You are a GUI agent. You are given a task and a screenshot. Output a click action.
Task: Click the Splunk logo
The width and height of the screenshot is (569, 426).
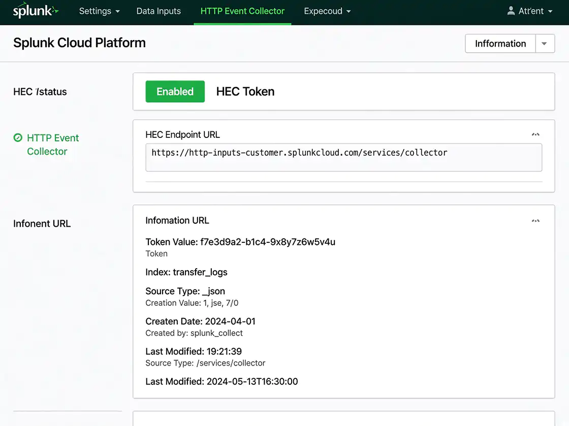36,11
